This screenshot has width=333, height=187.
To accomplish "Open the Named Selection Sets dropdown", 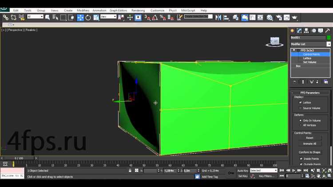I will tap(198, 16).
